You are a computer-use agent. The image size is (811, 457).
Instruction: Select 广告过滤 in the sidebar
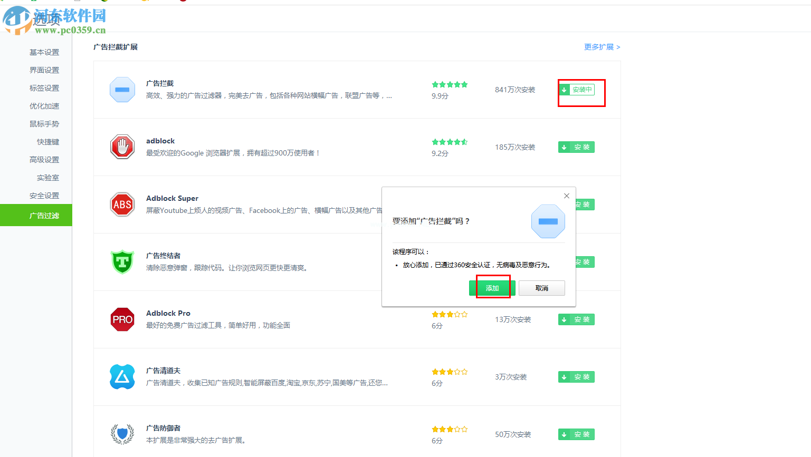click(x=36, y=215)
